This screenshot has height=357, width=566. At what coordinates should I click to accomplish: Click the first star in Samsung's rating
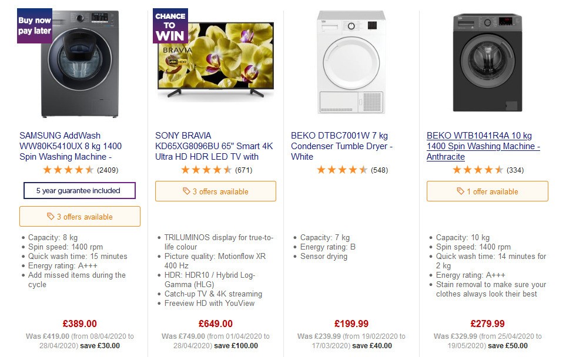pyautogui.click(x=48, y=169)
